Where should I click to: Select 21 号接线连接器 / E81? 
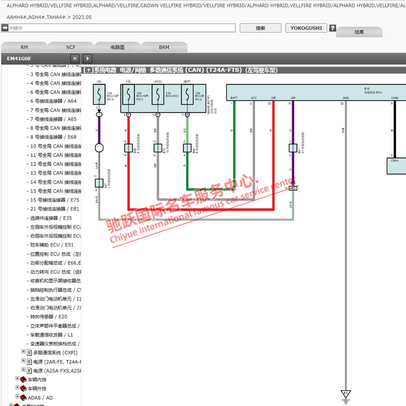[x=55, y=209]
